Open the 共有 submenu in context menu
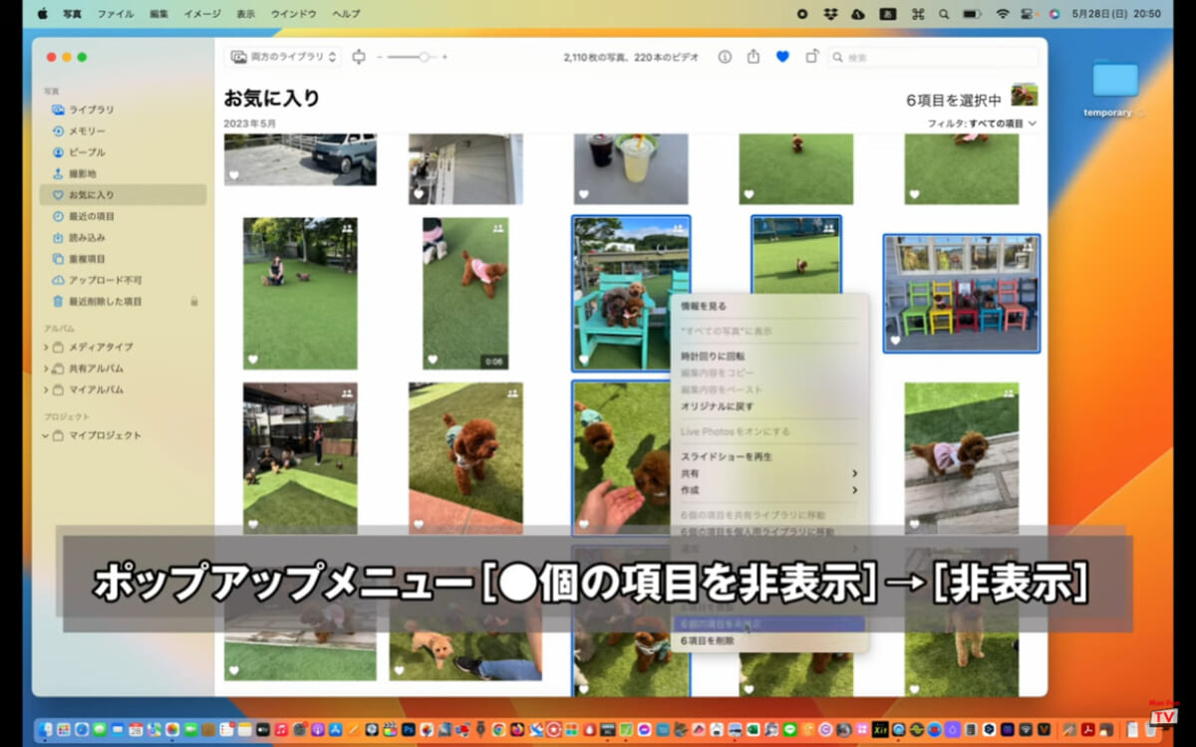This screenshot has height=747, width=1196. [x=768, y=473]
